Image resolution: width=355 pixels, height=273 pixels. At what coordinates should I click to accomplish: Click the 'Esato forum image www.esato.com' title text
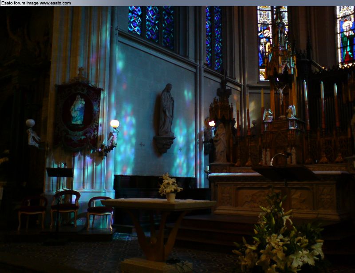tap(36, 3)
